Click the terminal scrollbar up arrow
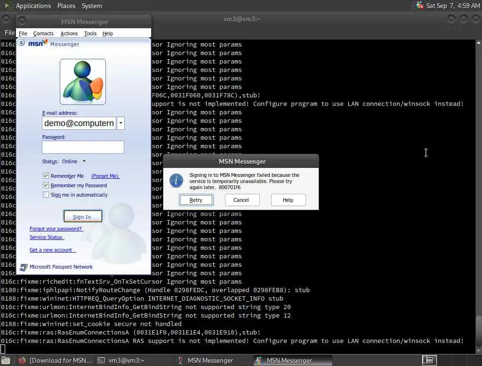 479,43
